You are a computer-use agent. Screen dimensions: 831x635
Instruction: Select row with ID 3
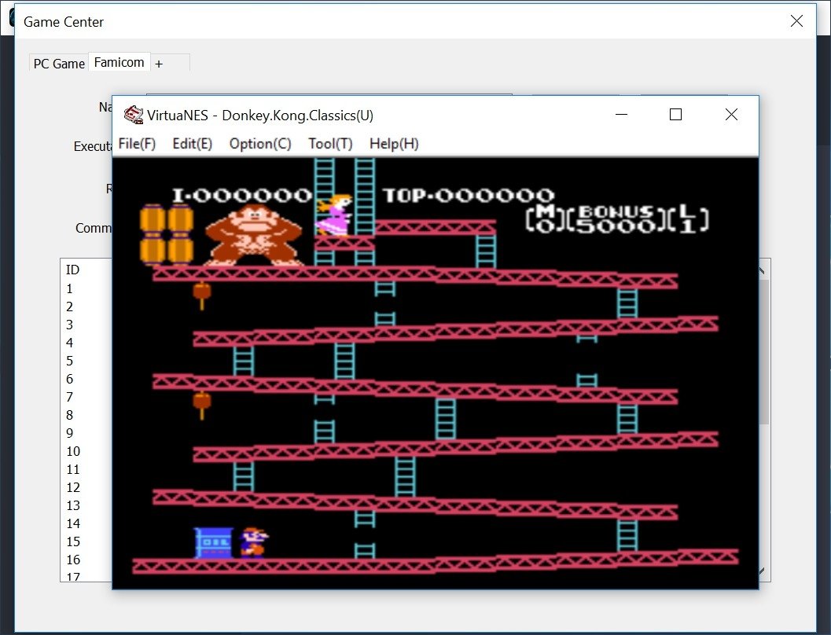pyautogui.click(x=69, y=325)
